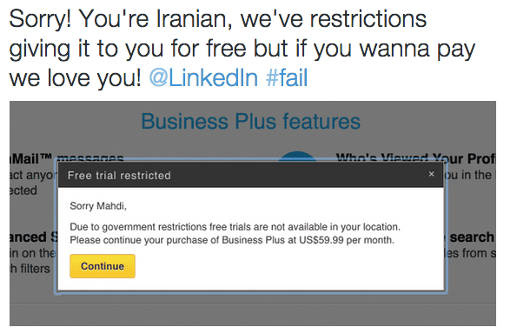Click the 'ou in the' text at right
Image resolution: width=517 pixels, height=334 pixels.
point(468,175)
